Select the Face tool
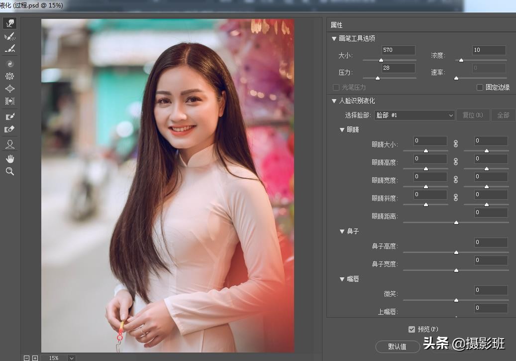The width and height of the screenshot is (516, 361). coord(10,144)
